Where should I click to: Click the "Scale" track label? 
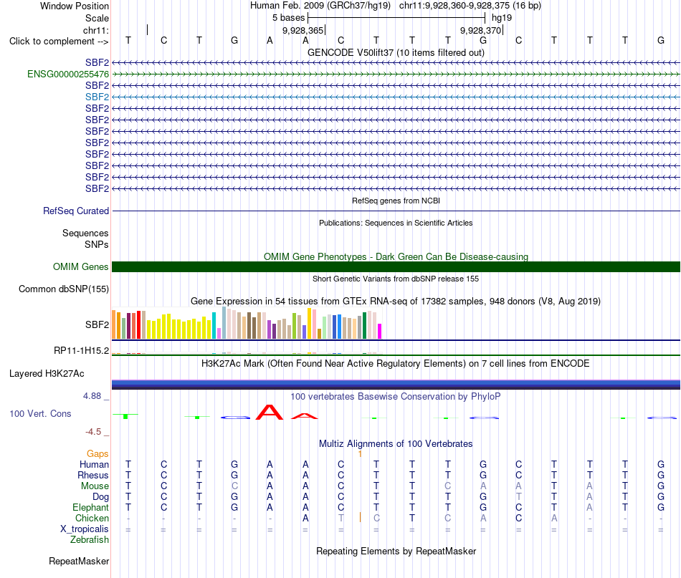coord(97,18)
